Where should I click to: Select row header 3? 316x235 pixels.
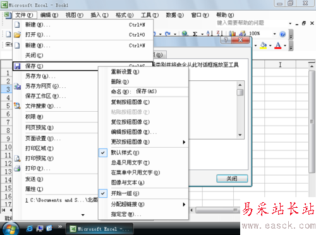[6, 89]
